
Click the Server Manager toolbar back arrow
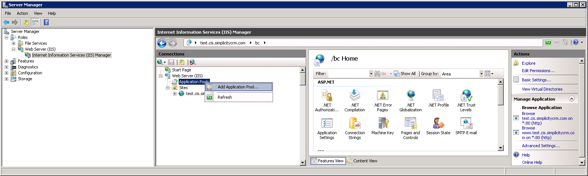point(6,22)
